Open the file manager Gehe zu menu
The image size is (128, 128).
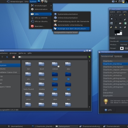[x=22, y=53]
